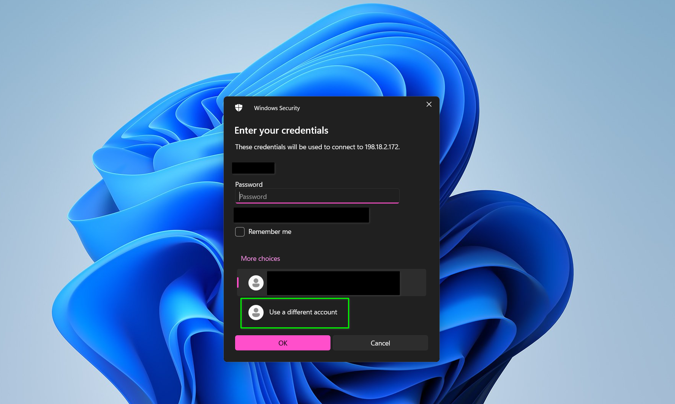Click the "Remember me" label text
The width and height of the screenshot is (675, 404).
tap(270, 232)
